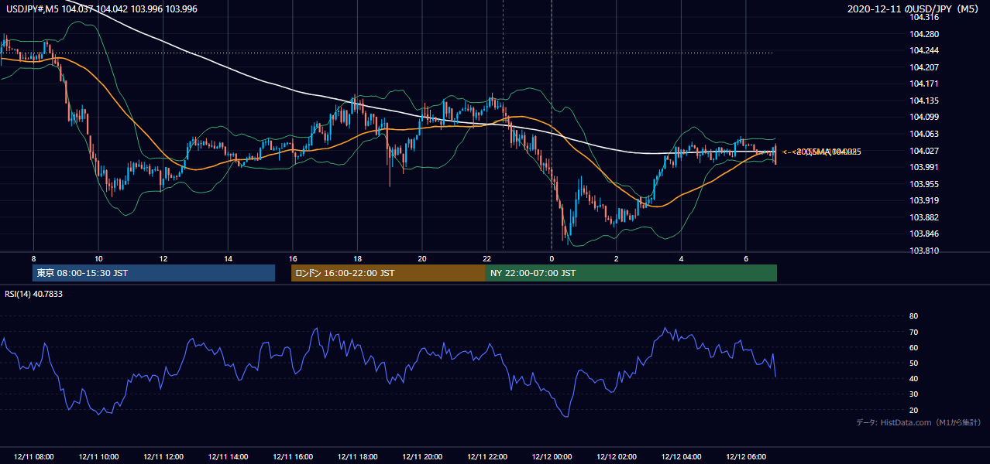
Task: Click RSI scale label 60
Action: (913, 348)
